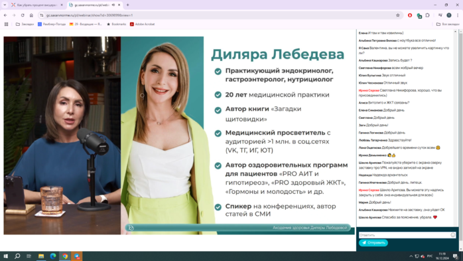This screenshot has width=463, height=261.
Task: Click the 'Диляра Лебедева' slide heading
Action: pos(277,54)
